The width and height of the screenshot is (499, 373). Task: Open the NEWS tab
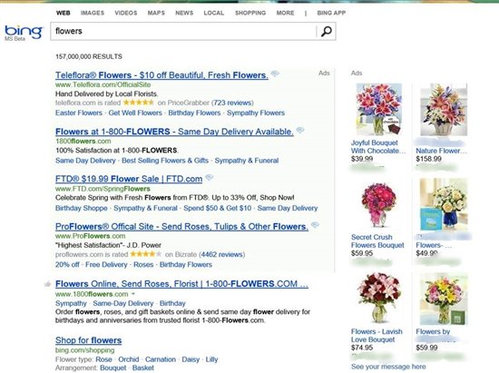click(184, 13)
